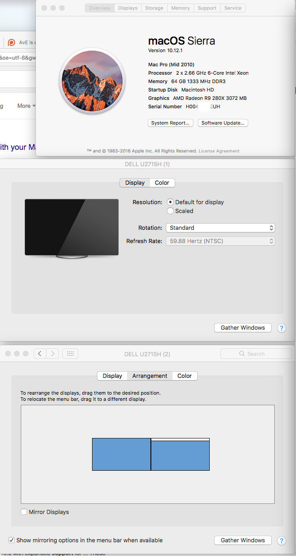Screen dimensions: 296x556
Task: Choose Default for display resolution
Action: pos(170,202)
